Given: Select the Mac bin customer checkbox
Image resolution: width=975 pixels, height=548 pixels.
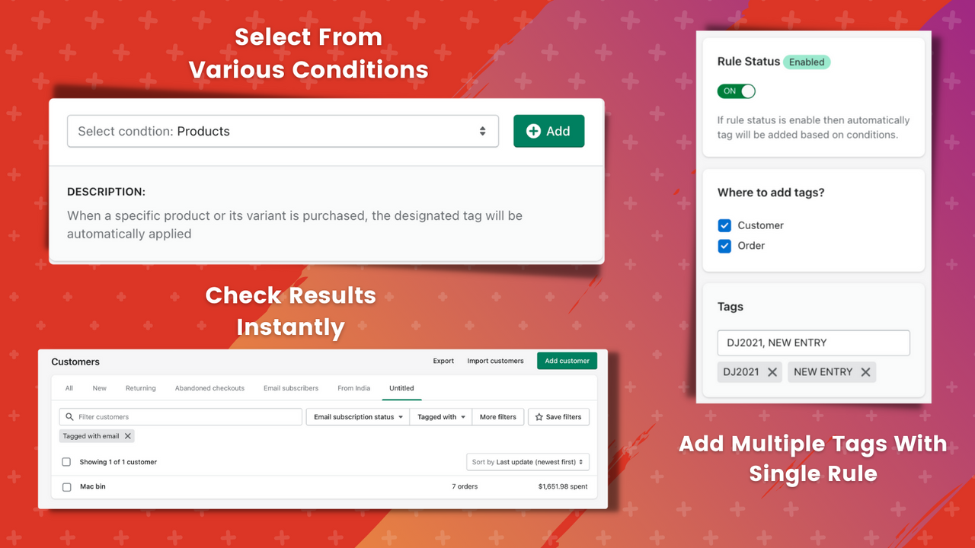Looking at the screenshot, I should [66, 487].
